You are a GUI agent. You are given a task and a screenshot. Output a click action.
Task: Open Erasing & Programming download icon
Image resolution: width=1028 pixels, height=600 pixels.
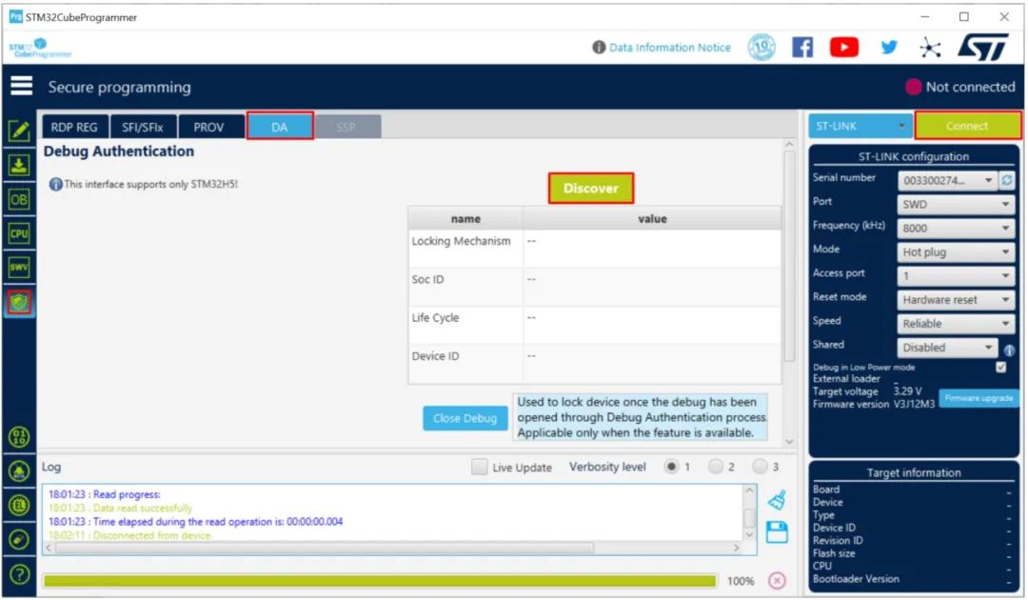click(19, 166)
